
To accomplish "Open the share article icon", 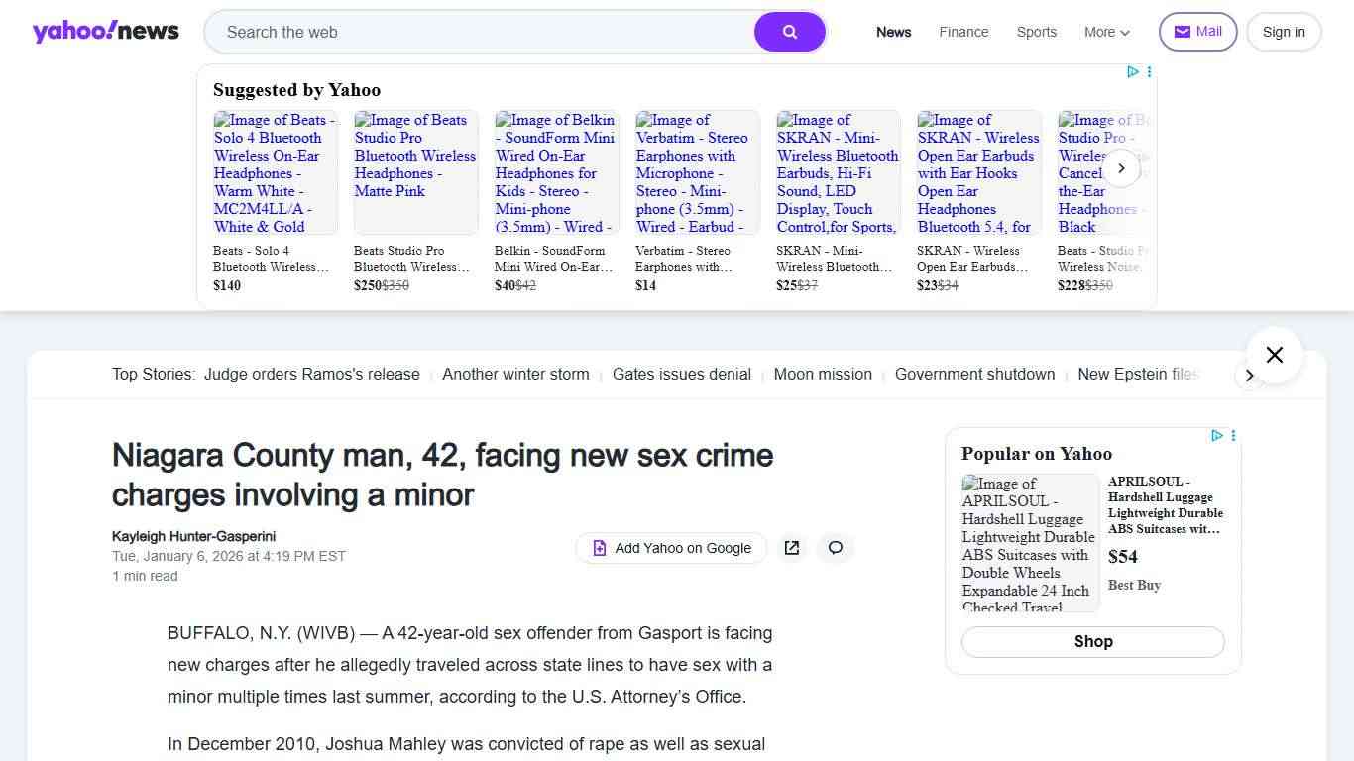I will [792, 548].
